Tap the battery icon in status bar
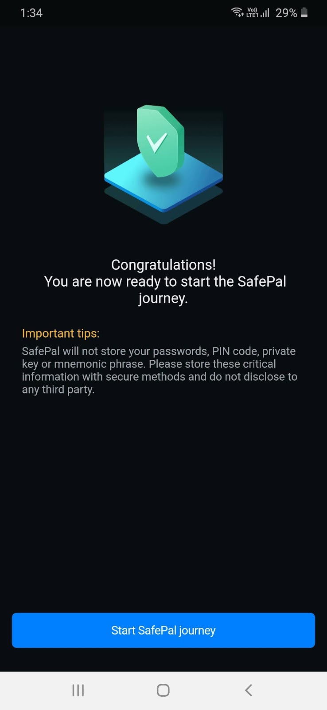Image resolution: width=327 pixels, height=710 pixels. point(304,13)
